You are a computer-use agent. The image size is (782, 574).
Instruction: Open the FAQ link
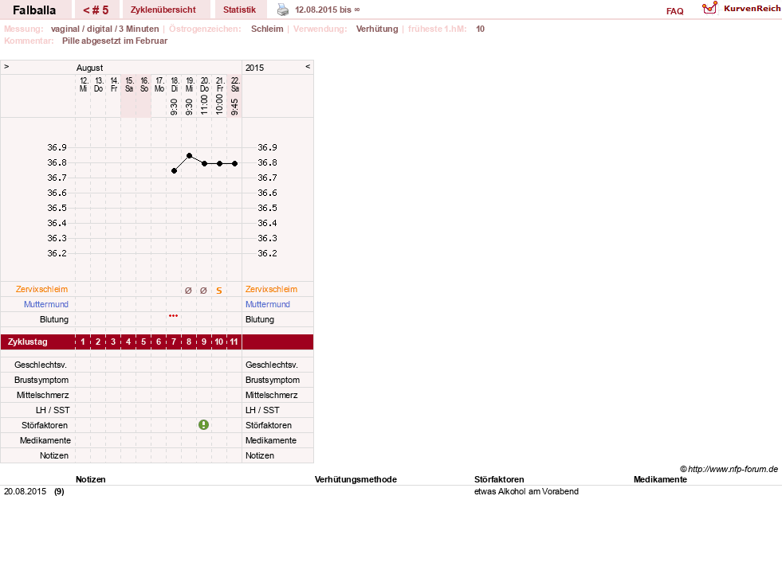pyautogui.click(x=674, y=11)
